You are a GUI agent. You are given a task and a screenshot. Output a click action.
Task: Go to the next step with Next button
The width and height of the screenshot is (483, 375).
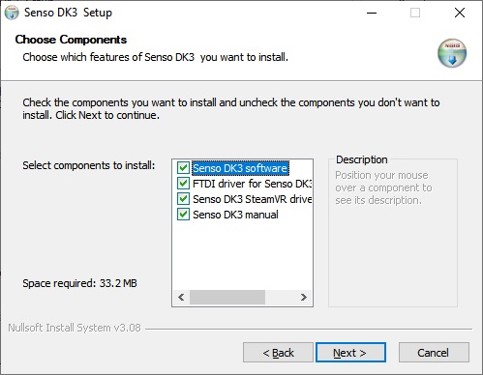350,353
